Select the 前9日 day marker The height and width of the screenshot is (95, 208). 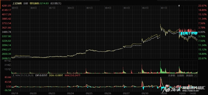click(15, 8)
